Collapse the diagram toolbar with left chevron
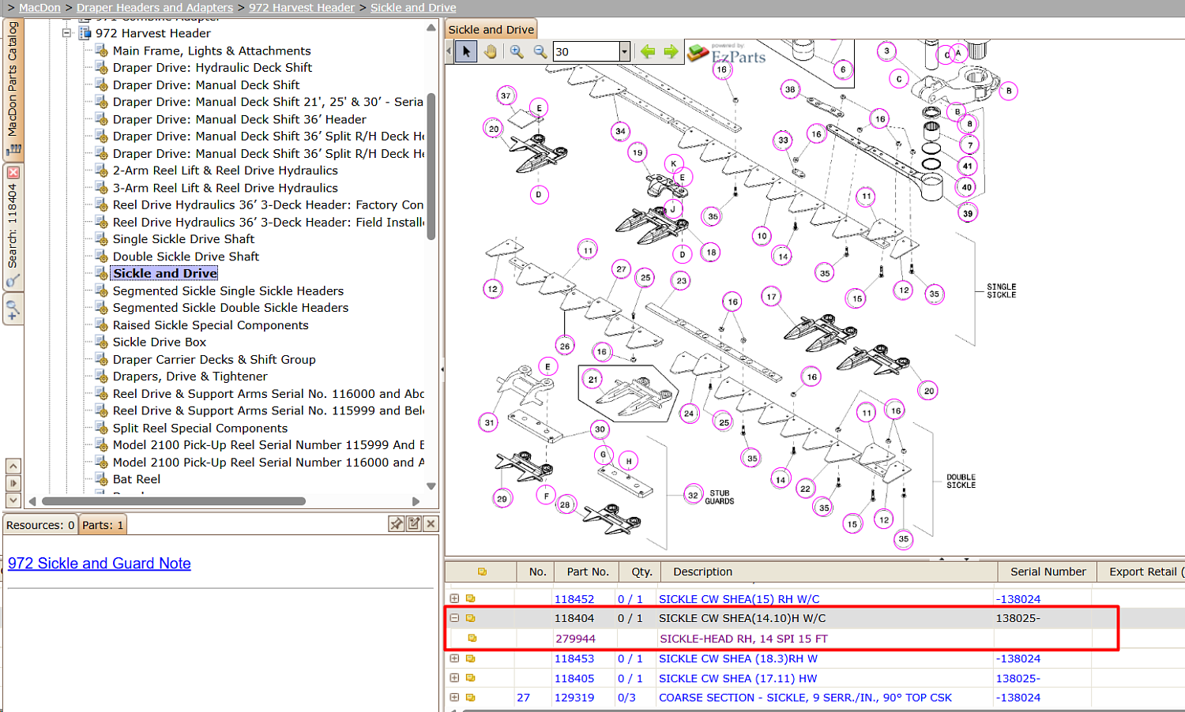 (450, 51)
